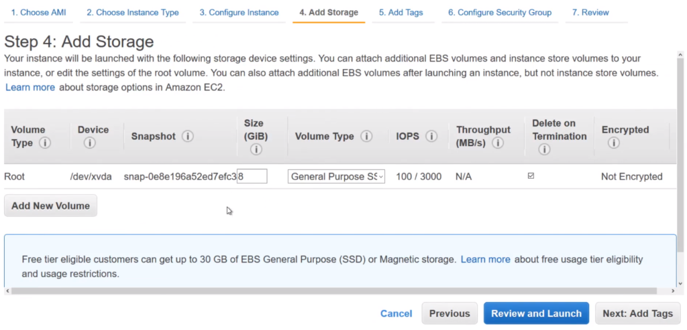This screenshot has width=687, height=330.
Task: Click the Throughput (MB/s) info icon
Action: click(498, 143)
